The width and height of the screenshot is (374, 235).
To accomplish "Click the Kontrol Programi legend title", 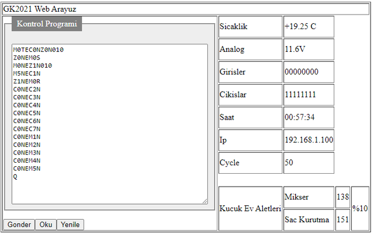I will (47, 24).
